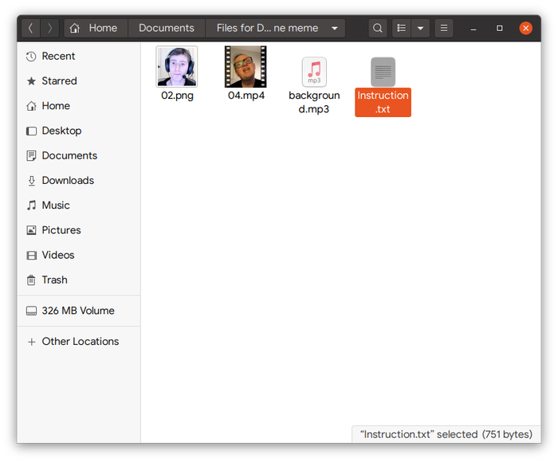
Task: Click the plus icon beside Other Locations
Action: pos(31,343)
